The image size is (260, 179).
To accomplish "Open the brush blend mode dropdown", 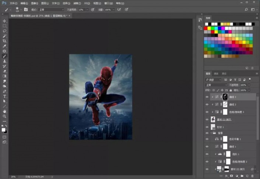I will click(x=52, y=9).
